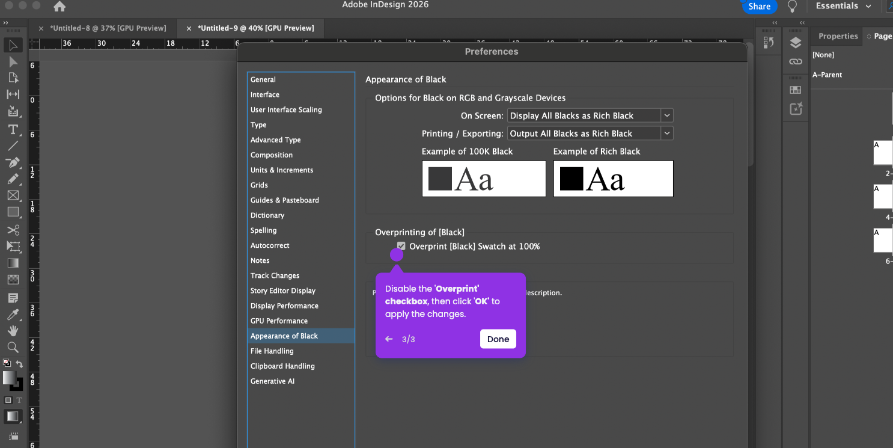
Task: Toggle Formatting Affects Text button
Action: (19, 400)
